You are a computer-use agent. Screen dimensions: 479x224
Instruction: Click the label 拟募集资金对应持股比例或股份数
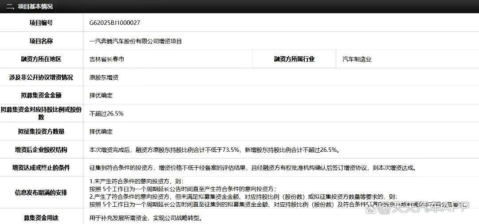[41, 113]
